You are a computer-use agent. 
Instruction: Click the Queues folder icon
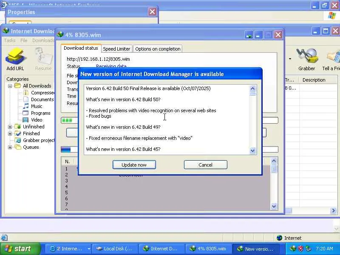click(x=17, y=147)
